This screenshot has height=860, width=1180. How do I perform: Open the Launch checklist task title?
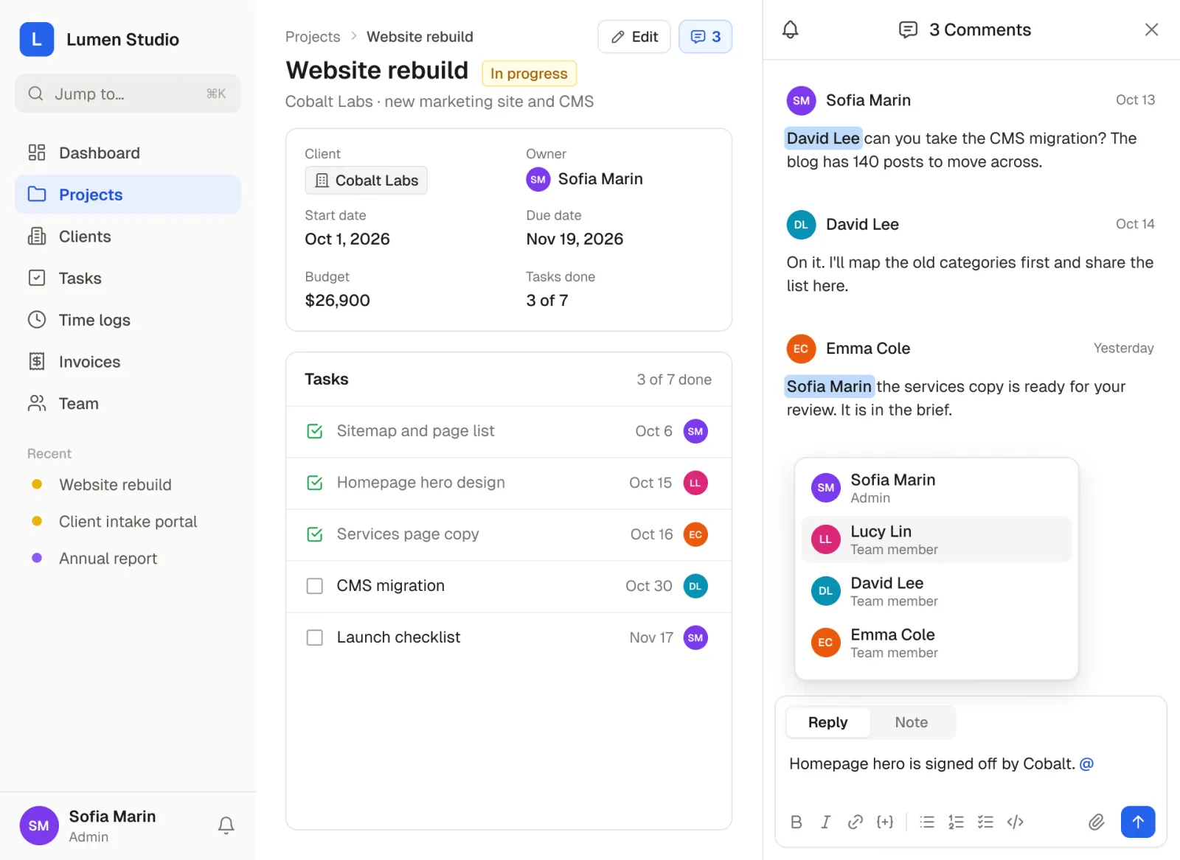(x=398, y=637)
